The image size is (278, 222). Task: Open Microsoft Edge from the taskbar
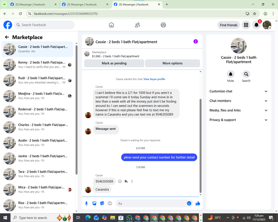pyautogui.click(x=88, y=218)
